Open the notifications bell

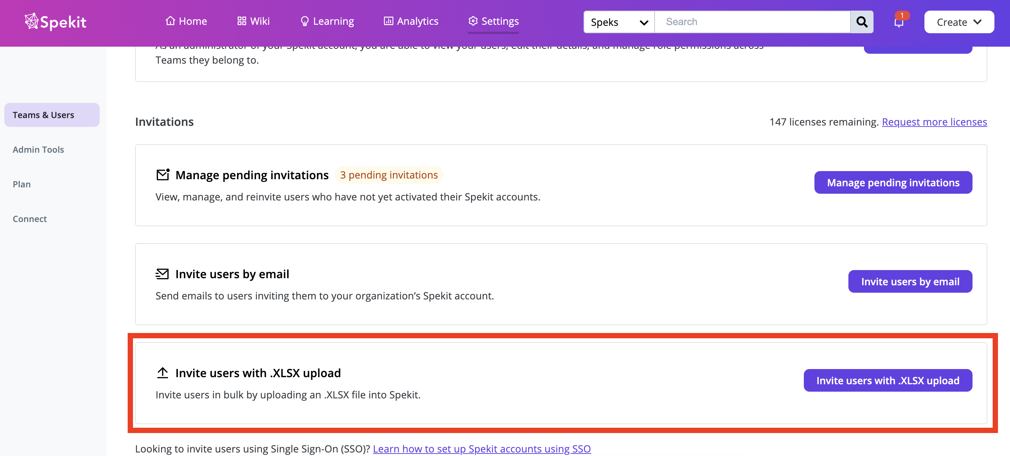point(899,22)
